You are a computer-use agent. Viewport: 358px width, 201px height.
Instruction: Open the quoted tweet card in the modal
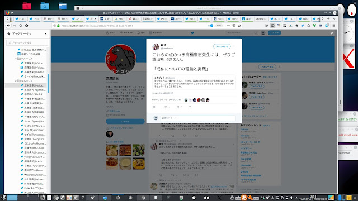pyautogui.click(x=194, y=82)
